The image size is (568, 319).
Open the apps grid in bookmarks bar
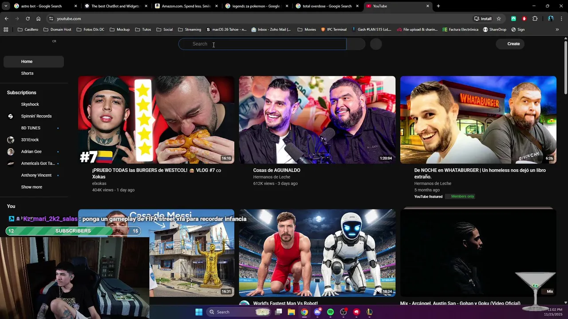click(x=6, y=30)
